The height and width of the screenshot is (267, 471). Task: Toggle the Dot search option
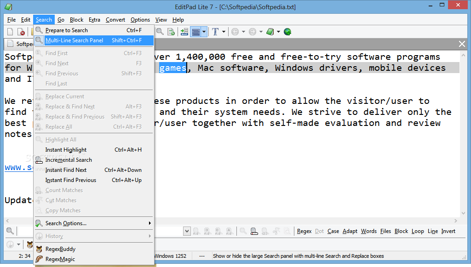point(319,231)
